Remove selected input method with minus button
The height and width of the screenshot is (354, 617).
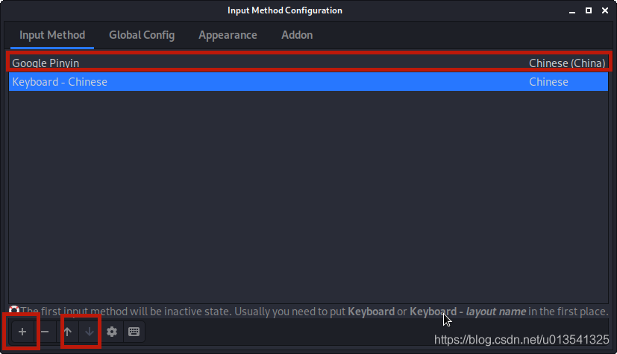(45, 332)
